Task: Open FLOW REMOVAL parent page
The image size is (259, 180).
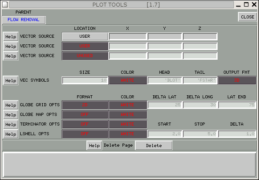Action: tap(24, 20)
